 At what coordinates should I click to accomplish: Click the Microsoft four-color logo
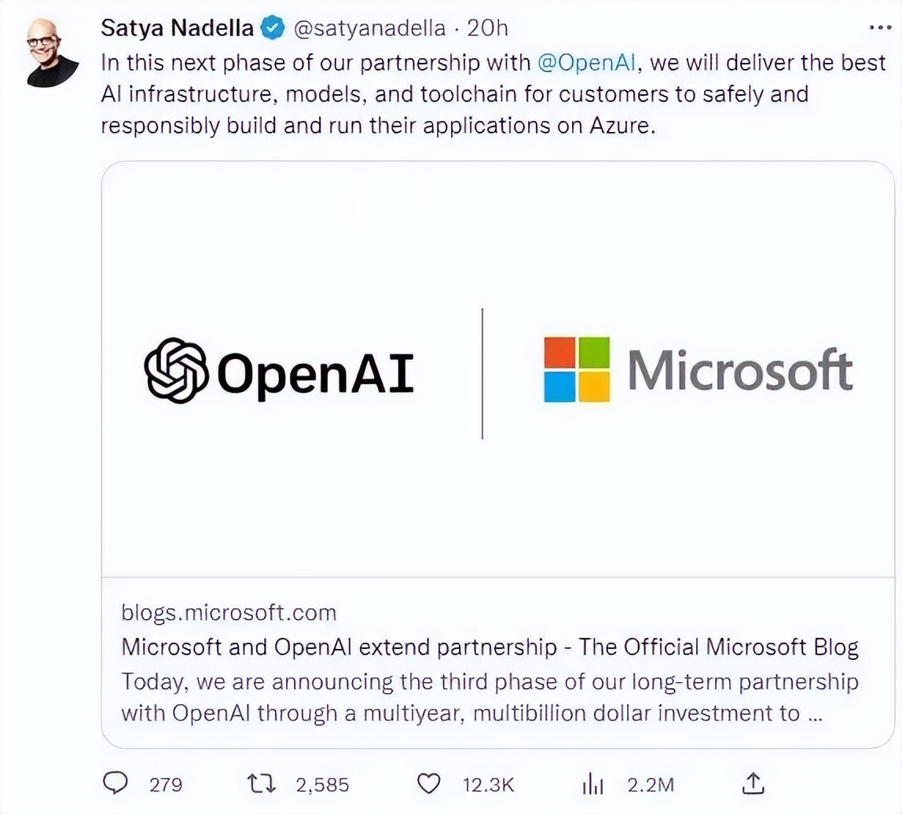point(577,369)
